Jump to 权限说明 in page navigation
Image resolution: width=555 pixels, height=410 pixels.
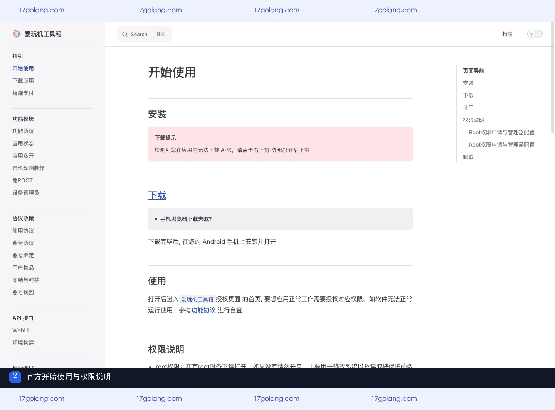coord(474,120)
